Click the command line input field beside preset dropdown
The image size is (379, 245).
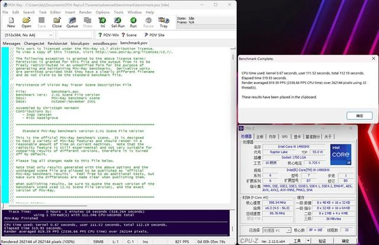coord(75,35)
